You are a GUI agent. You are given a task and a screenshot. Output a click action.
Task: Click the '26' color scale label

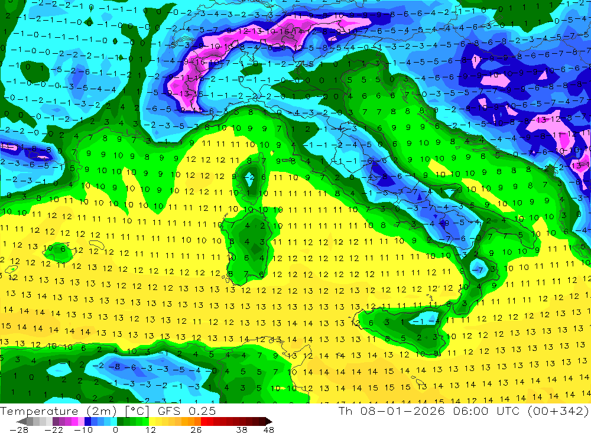[196, 429]
